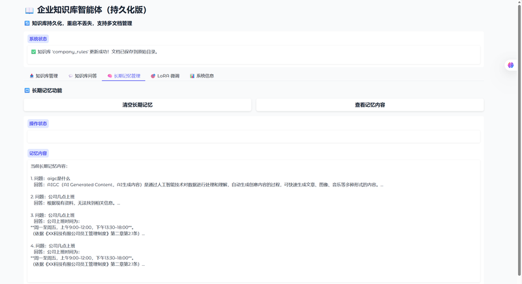Click the blue icon beside 长期记忆功能 heading

(27, 91)
